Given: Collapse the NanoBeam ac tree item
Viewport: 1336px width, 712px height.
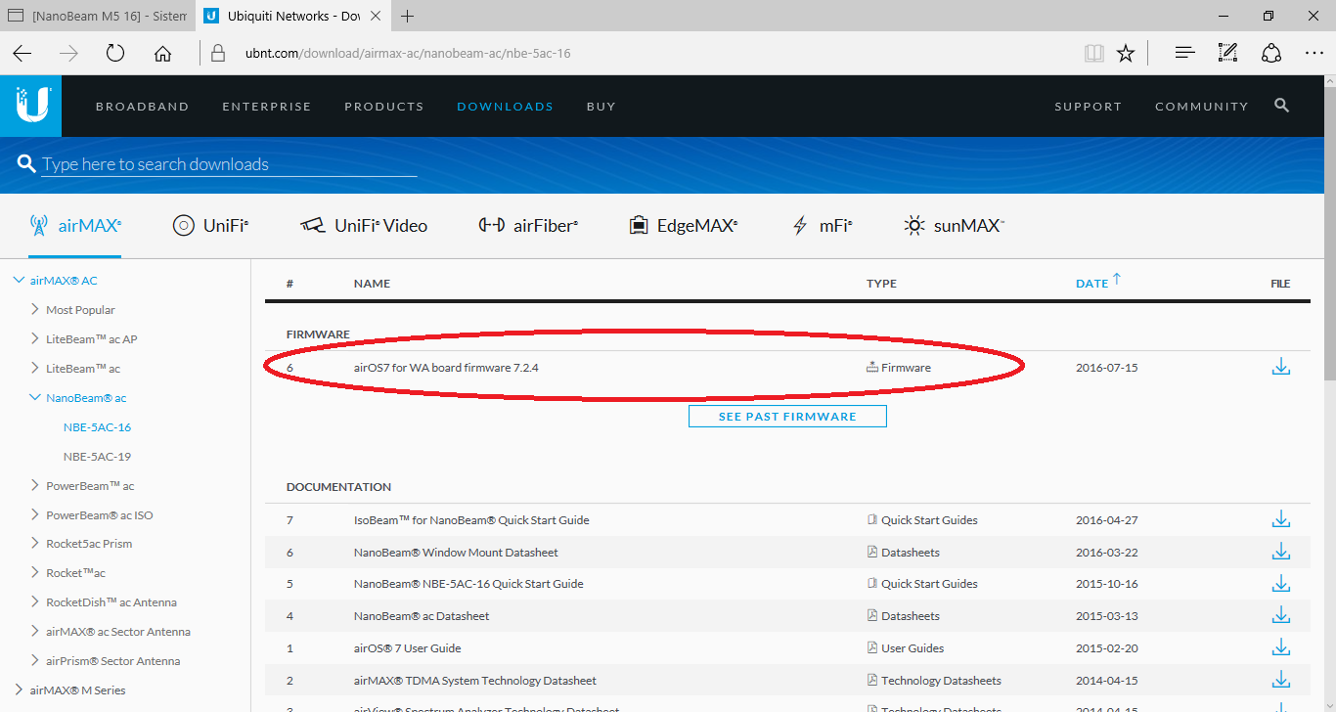Looking at the screenshot, I should (x=35, y=398).
